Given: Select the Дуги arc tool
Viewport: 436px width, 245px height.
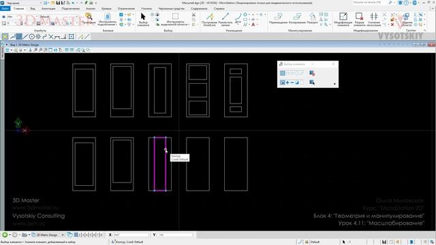Looking at the screenshot, I should pyautogui.click(x=238, y=18).
